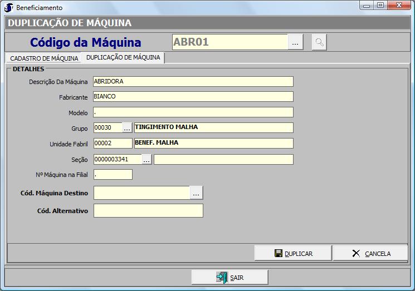The height and width of the screenshot is (291, 415).
Task: Open lookup button next to ABR01 code
Action: [295, 42]
